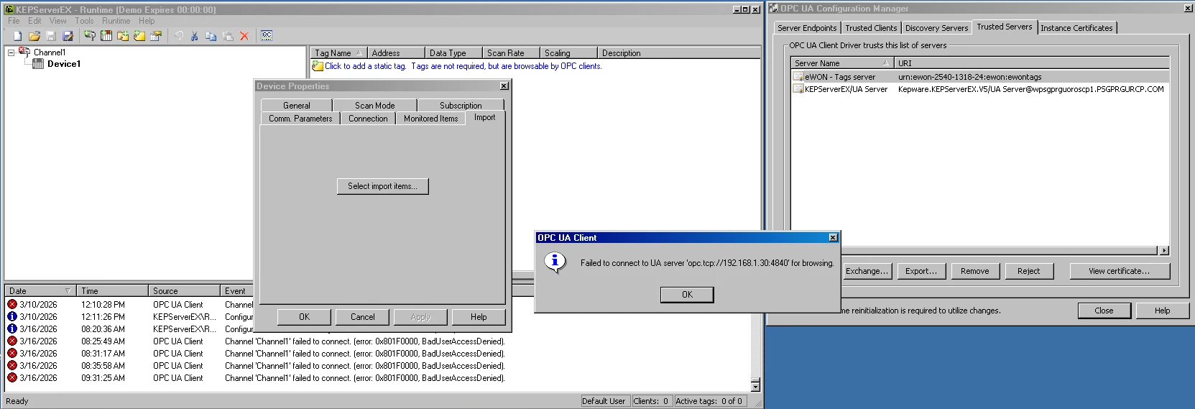Open the Trusted Clients tab

[x=871, y=28]
